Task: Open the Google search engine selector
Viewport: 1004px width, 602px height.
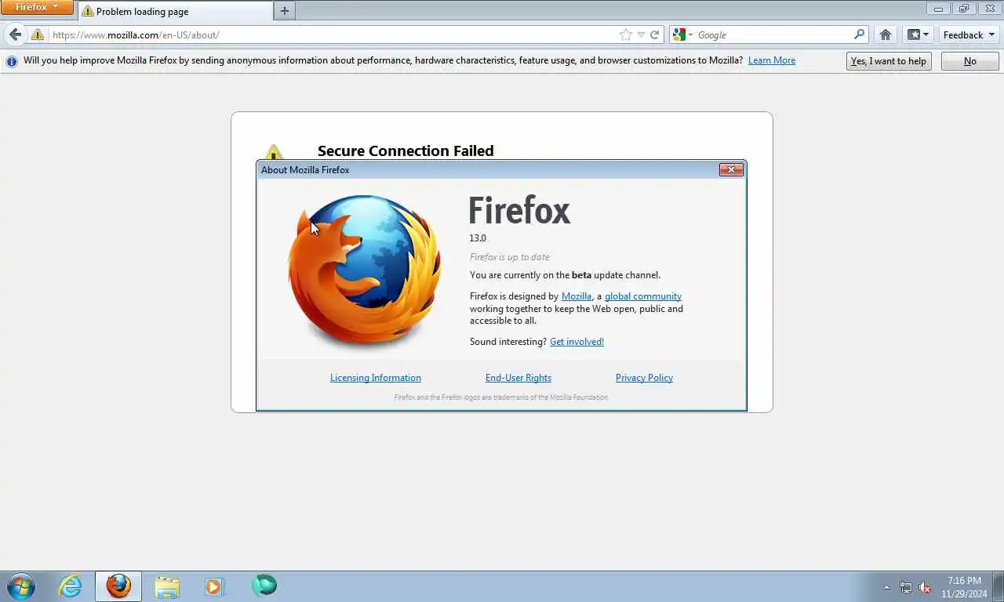Action: pyautogui.click(x=682, y=34)
